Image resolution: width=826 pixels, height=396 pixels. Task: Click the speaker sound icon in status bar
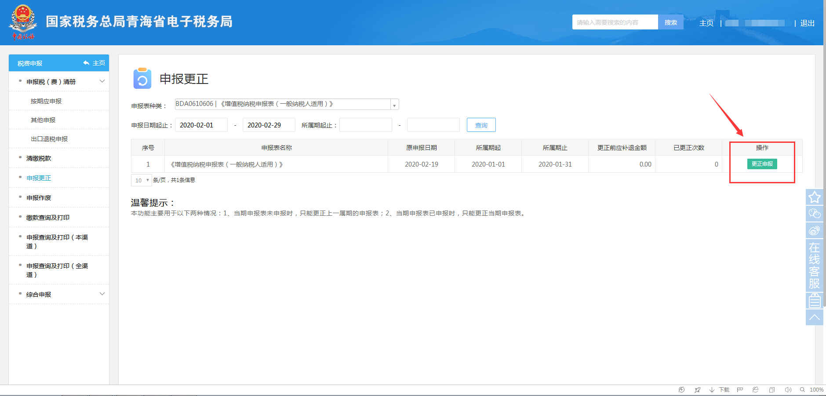(788, 390)
